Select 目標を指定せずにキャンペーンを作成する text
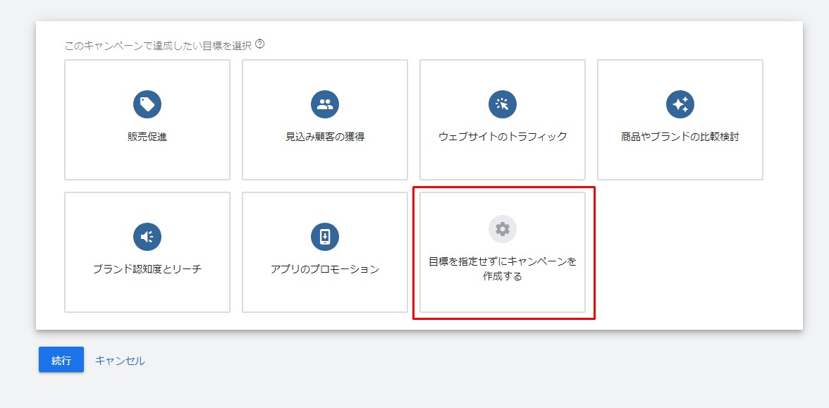The image size is (829, 408). point(503,269)
